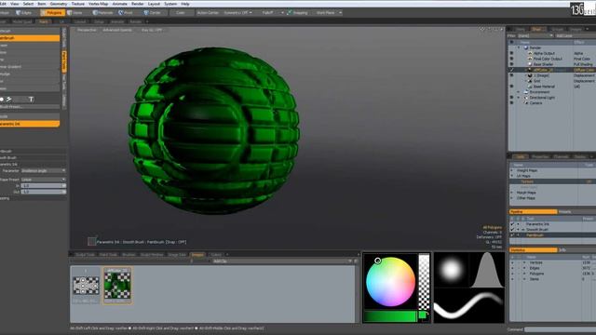Toggle visibility of Base Material
The height and width of the screenshot is (335, 596).
[x=511, y=87]
